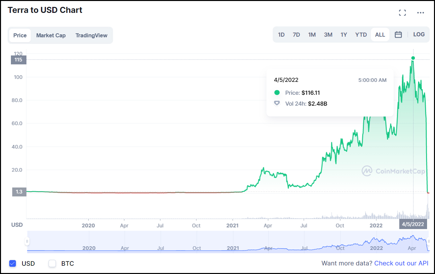The height and width of the screenshot is (274, 435).
Task: Enable the BTC checkbox
Action: point(52,263)
